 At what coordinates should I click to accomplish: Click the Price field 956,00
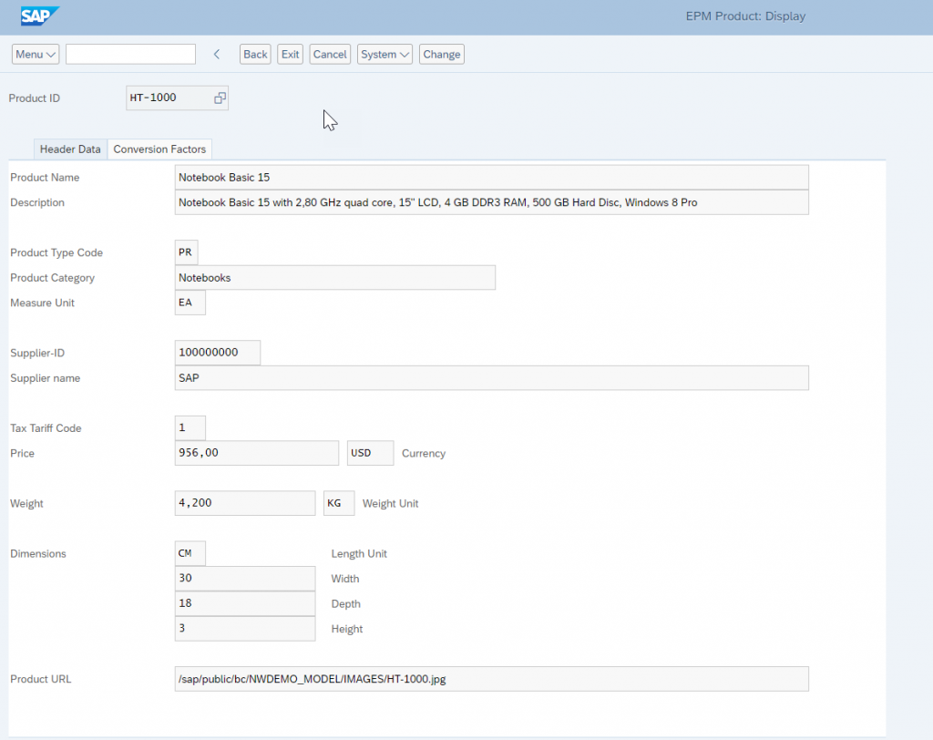pos(256,453)
